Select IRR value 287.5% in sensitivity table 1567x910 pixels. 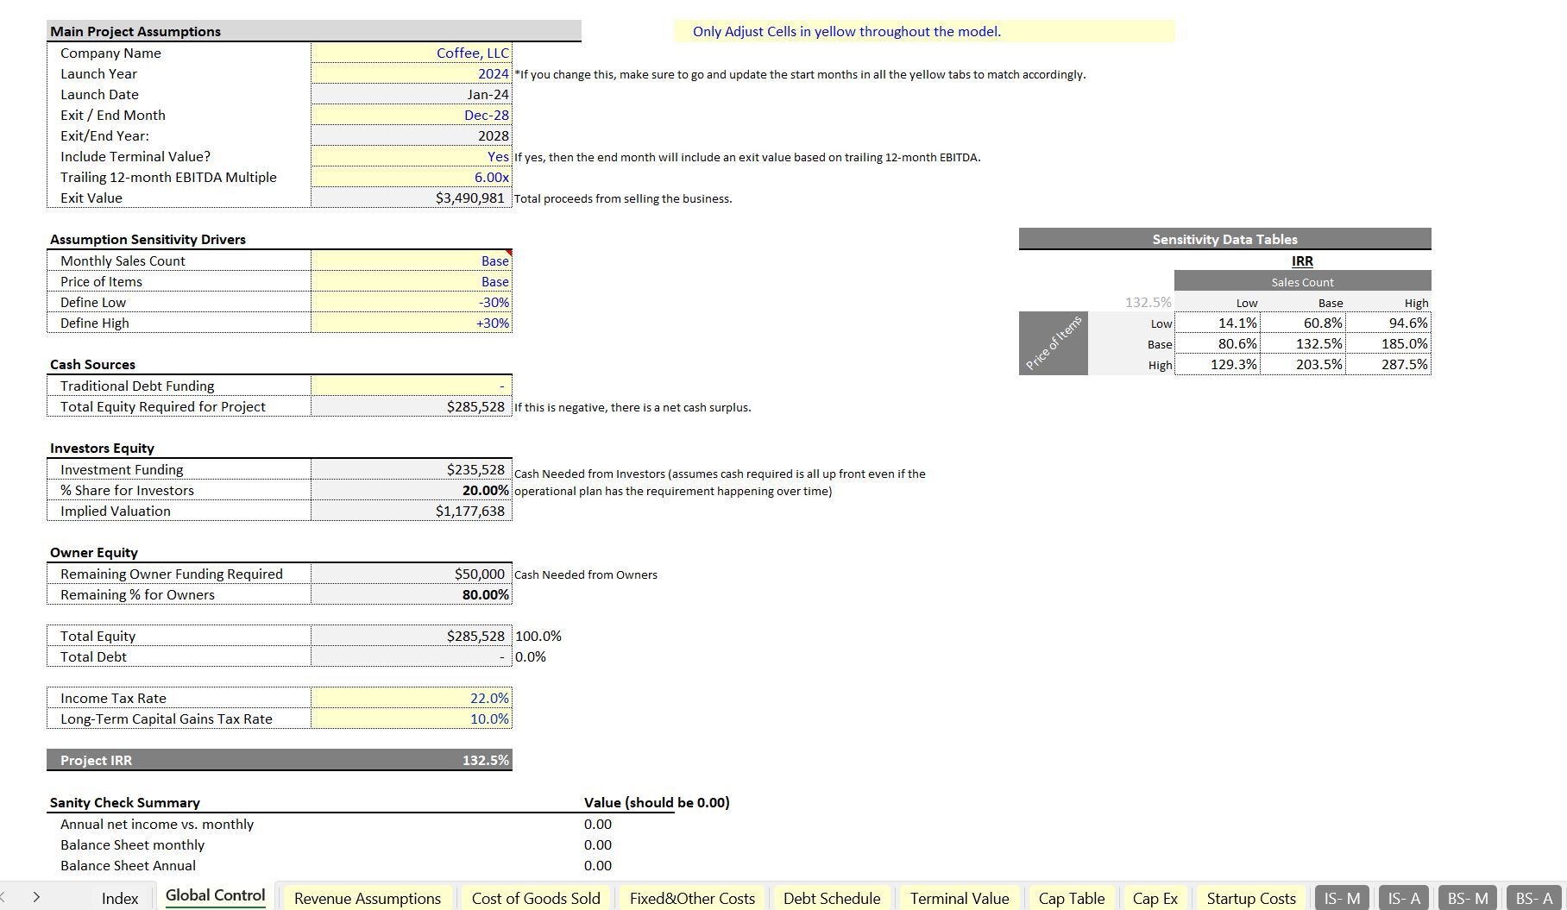coord(1388,364)
